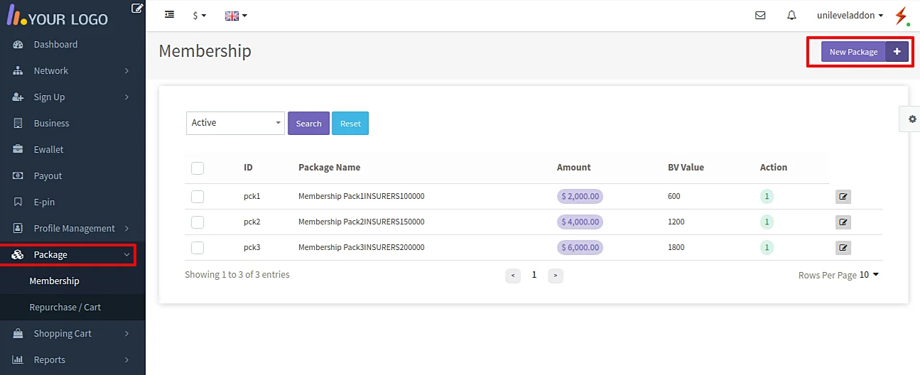The width and height of the screenshot is (920, 375).
Task: Click the Search button
Action: tap(308, 124)
